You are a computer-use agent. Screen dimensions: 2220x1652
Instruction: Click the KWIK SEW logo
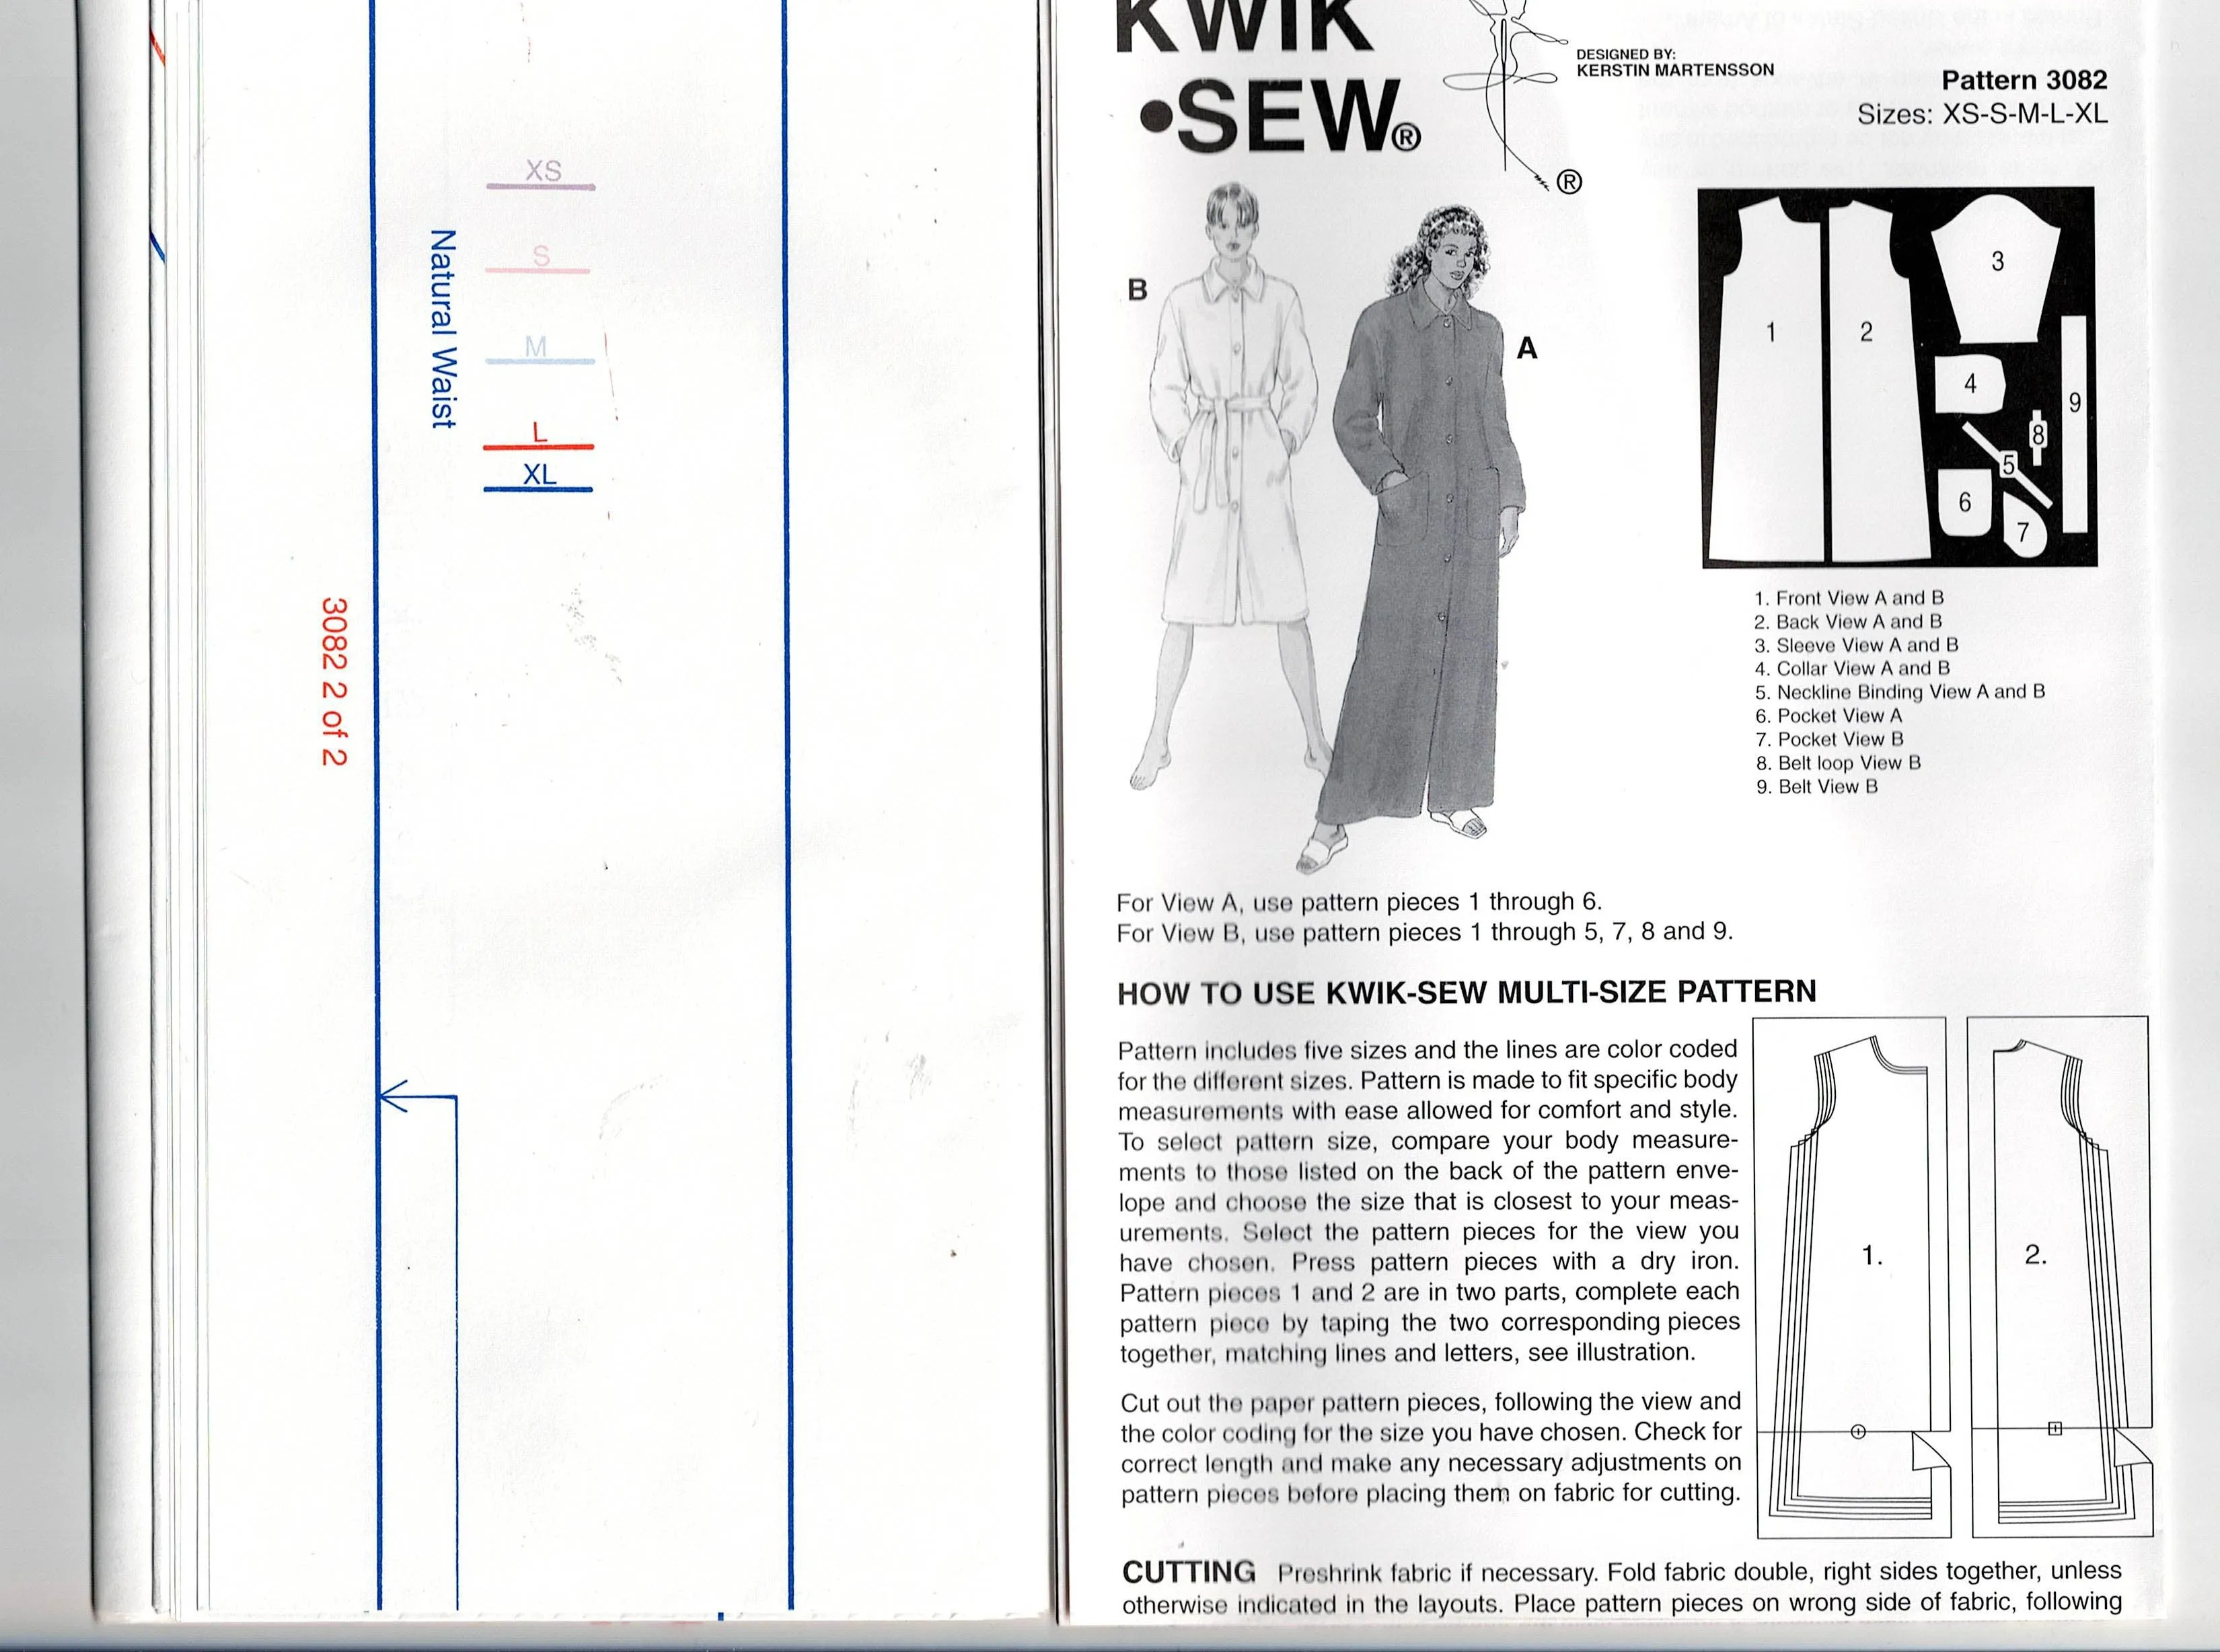coord(1268,78)
